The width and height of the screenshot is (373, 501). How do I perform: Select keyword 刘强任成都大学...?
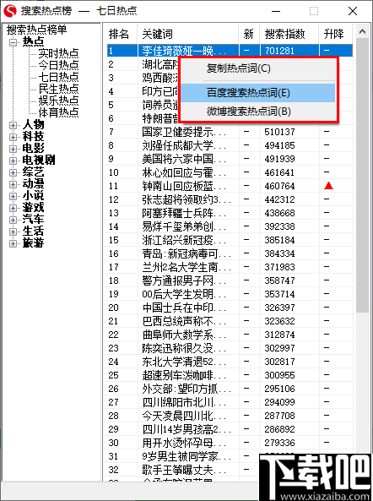click(184, 145)
